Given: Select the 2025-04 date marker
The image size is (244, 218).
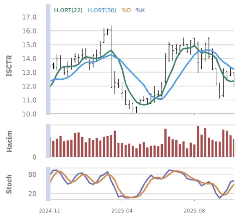Looking at the screenshot, I should coord(122,210).
